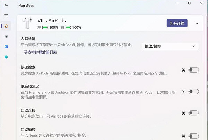Toggle the 低音频延迟 switch
This screenshot has height=140, width=208.
pyautogui.click(x=193, y=92)
